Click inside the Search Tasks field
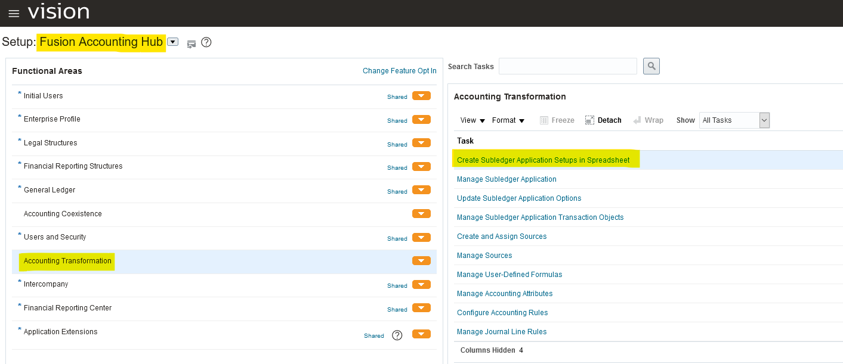This screenshot has height=364, width=843. coord(567,66)
